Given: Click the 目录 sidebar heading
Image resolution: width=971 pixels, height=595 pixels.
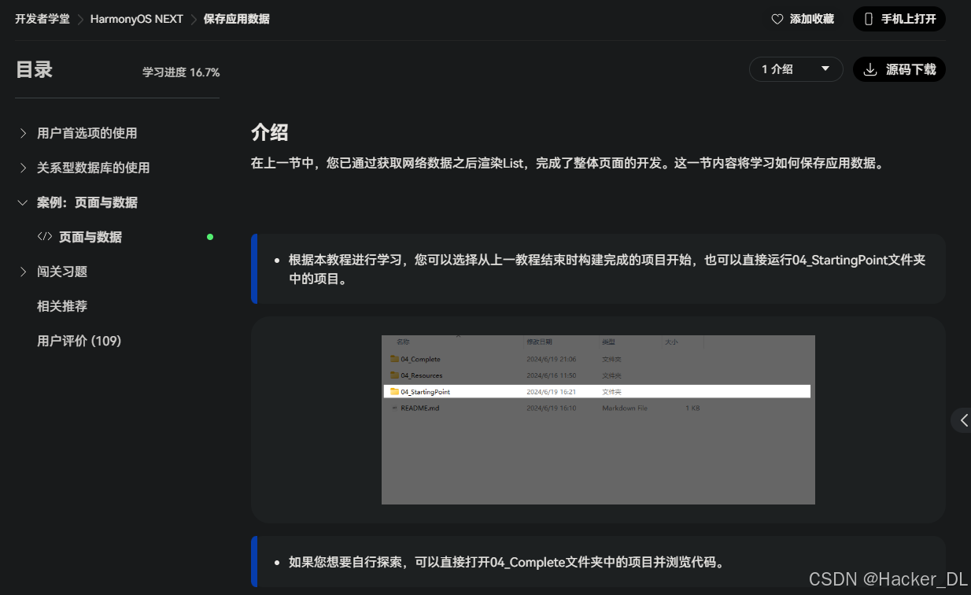Looking at the screenshot, I should [x=34, y=69].
